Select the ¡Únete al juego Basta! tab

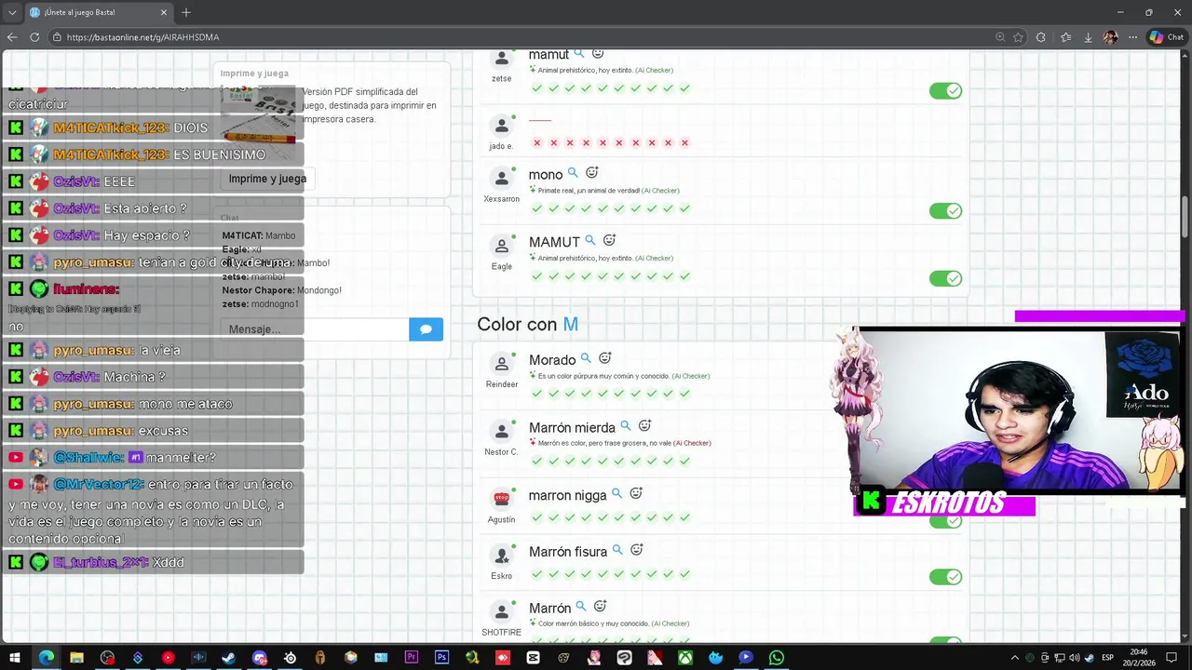pos(98,12)
